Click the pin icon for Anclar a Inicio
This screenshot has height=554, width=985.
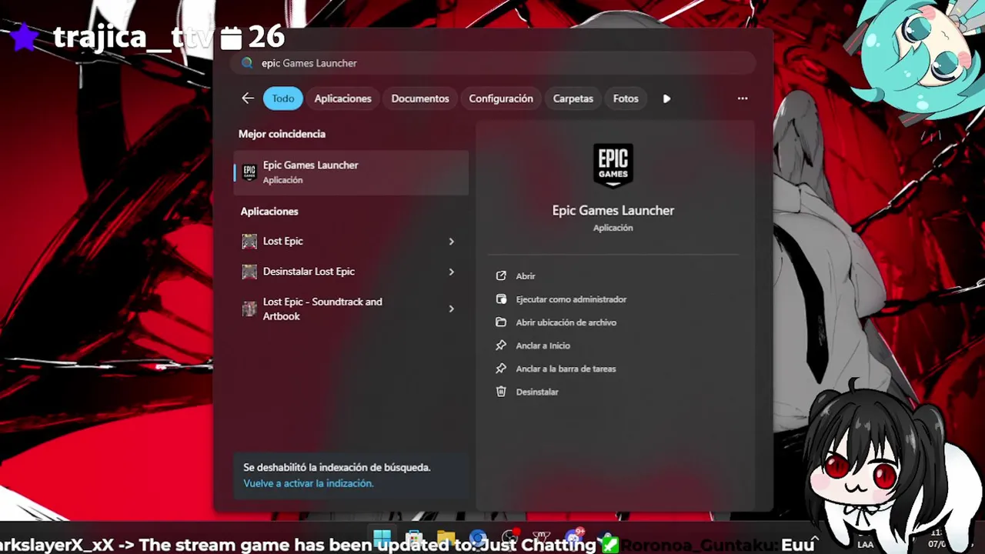(x=501, y=345)
